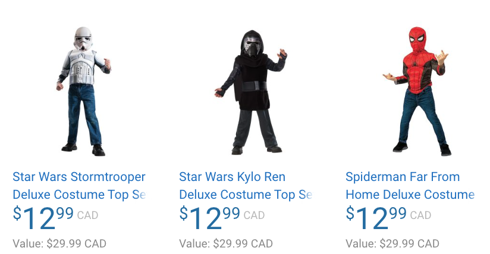Select the $12.99 price under the Spiderman costume
490x254 pixels.
pos(376,217)
